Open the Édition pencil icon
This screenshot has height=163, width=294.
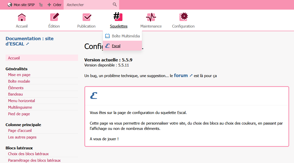tap(54, 17)
